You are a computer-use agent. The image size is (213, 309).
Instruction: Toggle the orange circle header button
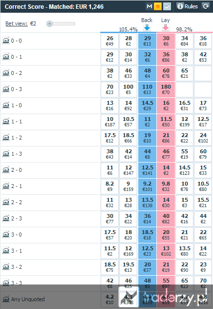point(157,6)
